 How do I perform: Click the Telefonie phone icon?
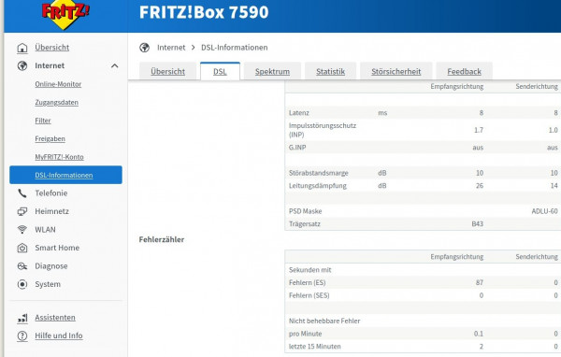(x=22, y=193)
